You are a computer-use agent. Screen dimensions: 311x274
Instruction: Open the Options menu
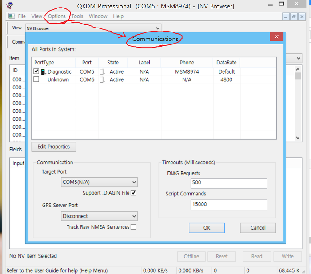tap(57, 16)
